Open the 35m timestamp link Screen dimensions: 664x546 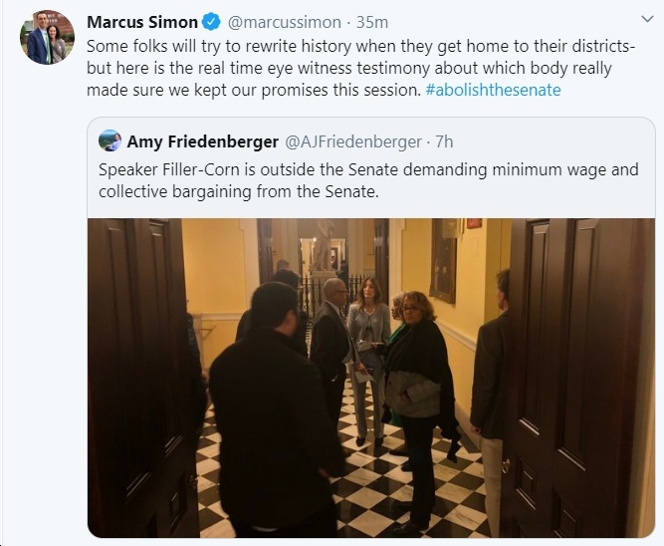pos(372,22)
